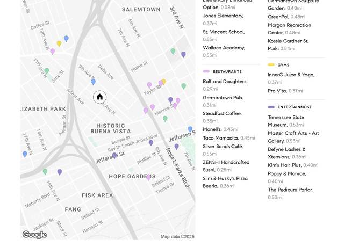
Task: Select ZENSHI Handcrafted Sushi entry
Action: 226,166
